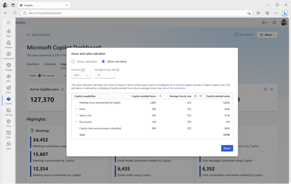Open Connections from the sidebar
The width and height of the screenshot is (291, 184).
click(8, 56)
